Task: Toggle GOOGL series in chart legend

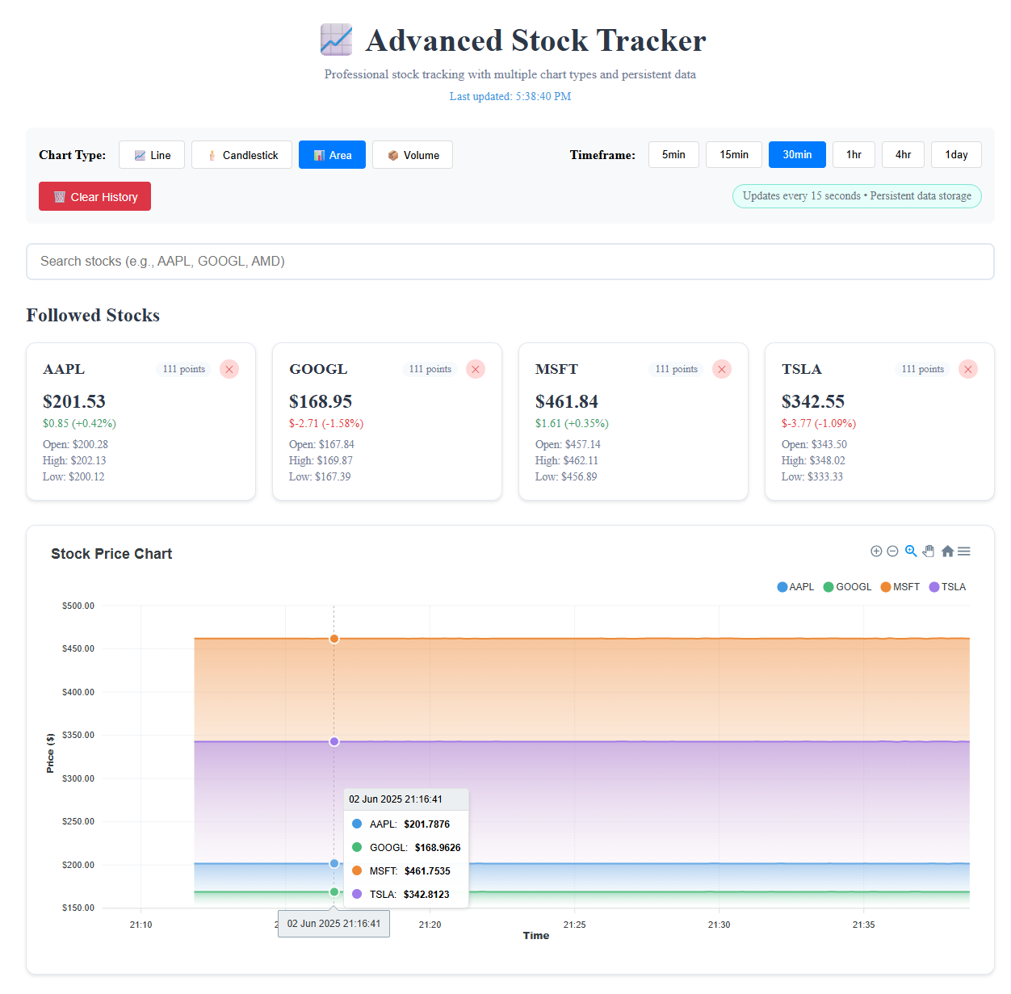Action: (x=848, y=587)
